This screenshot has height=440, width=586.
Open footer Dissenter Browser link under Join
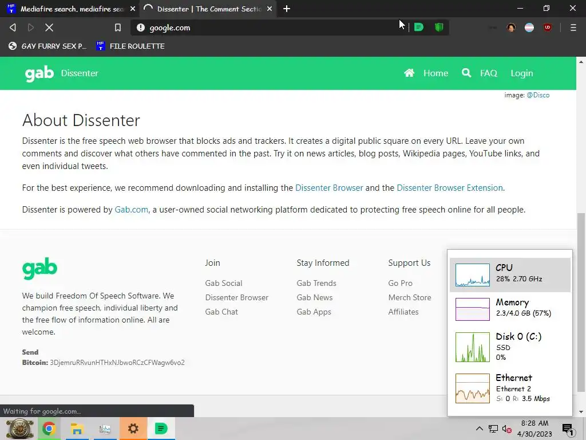236,297
